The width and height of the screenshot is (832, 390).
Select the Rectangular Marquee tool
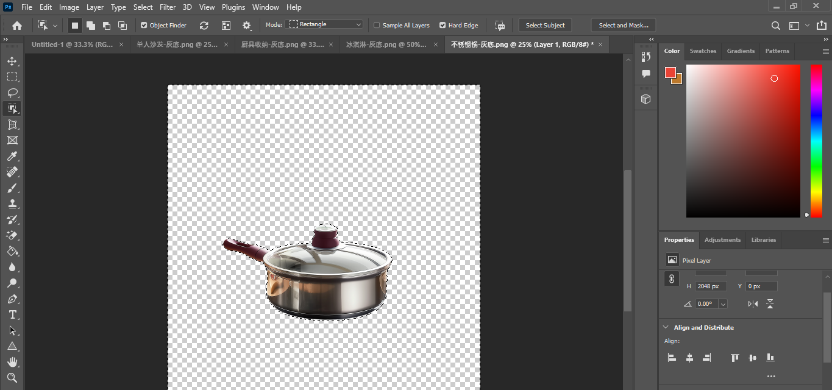pos(12,77)
